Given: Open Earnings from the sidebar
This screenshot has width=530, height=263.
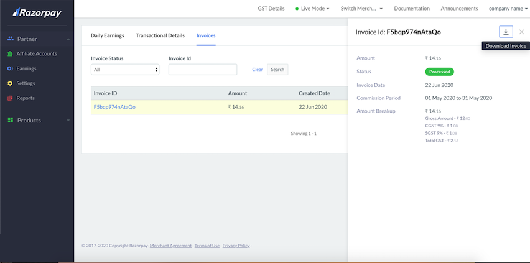Looking at the screenshot, I should point(26,68).
